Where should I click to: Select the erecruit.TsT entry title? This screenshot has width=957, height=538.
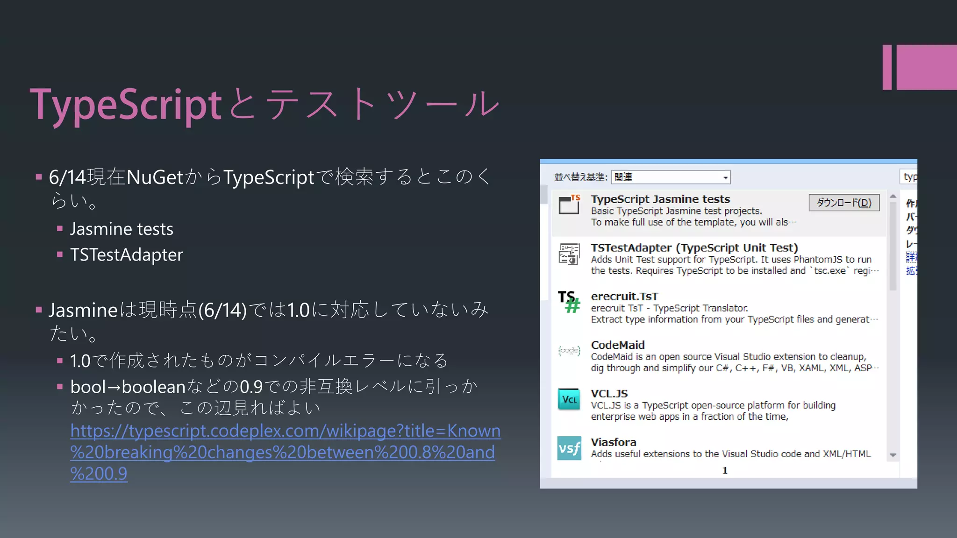pyautogui.click(x=624, y=297)
